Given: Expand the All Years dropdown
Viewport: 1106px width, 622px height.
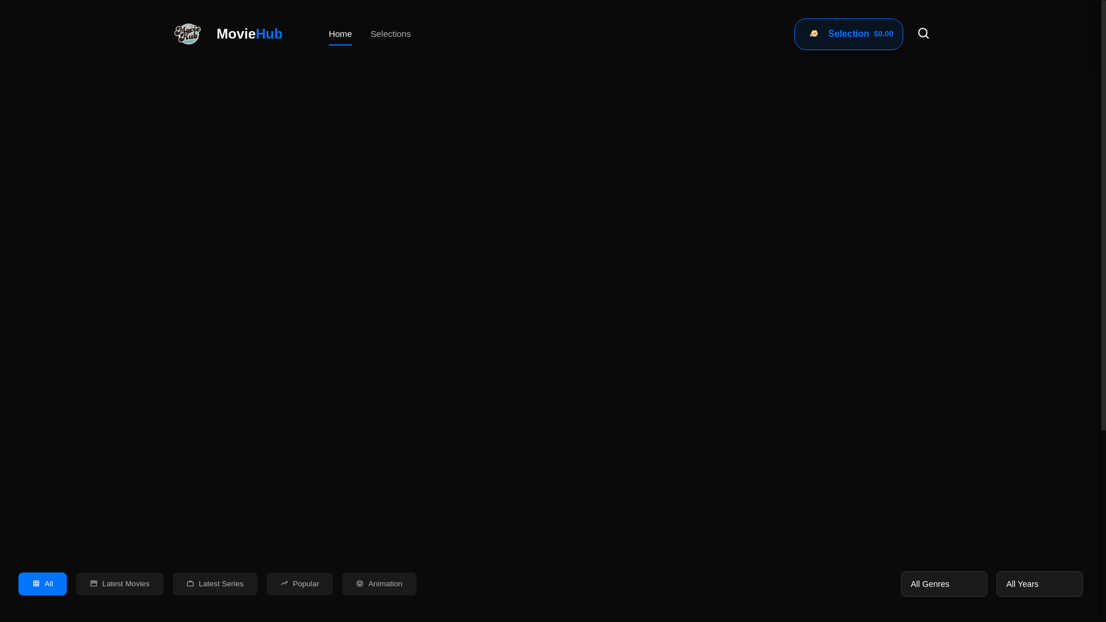Looking at the screenshot, I should point(1039,583).
